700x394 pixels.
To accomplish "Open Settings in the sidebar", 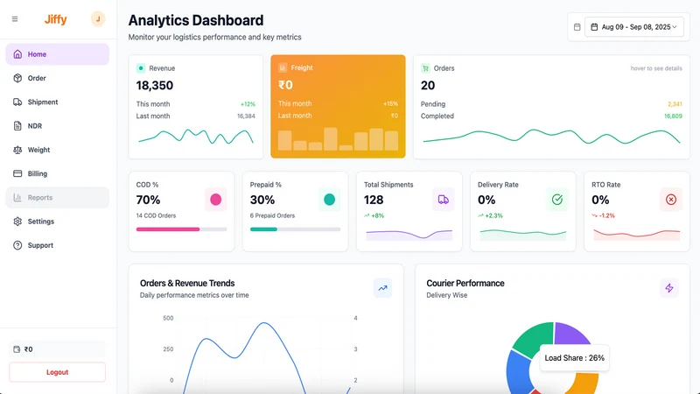I will (x=57, y=222).
